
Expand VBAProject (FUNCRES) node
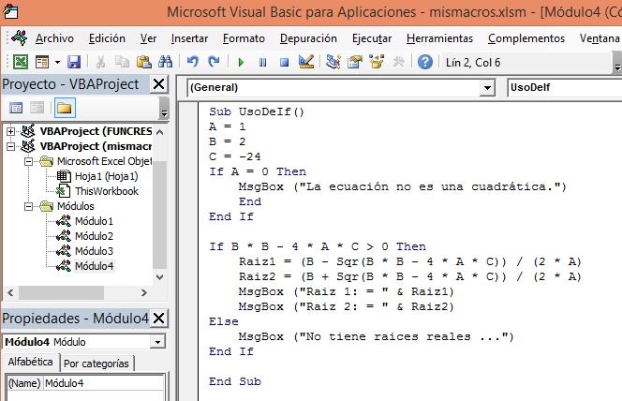tap(10, 131)
